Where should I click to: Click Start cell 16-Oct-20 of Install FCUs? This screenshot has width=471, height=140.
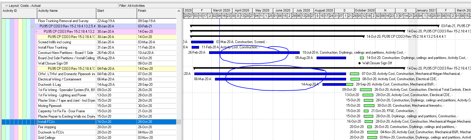(116, 122)
